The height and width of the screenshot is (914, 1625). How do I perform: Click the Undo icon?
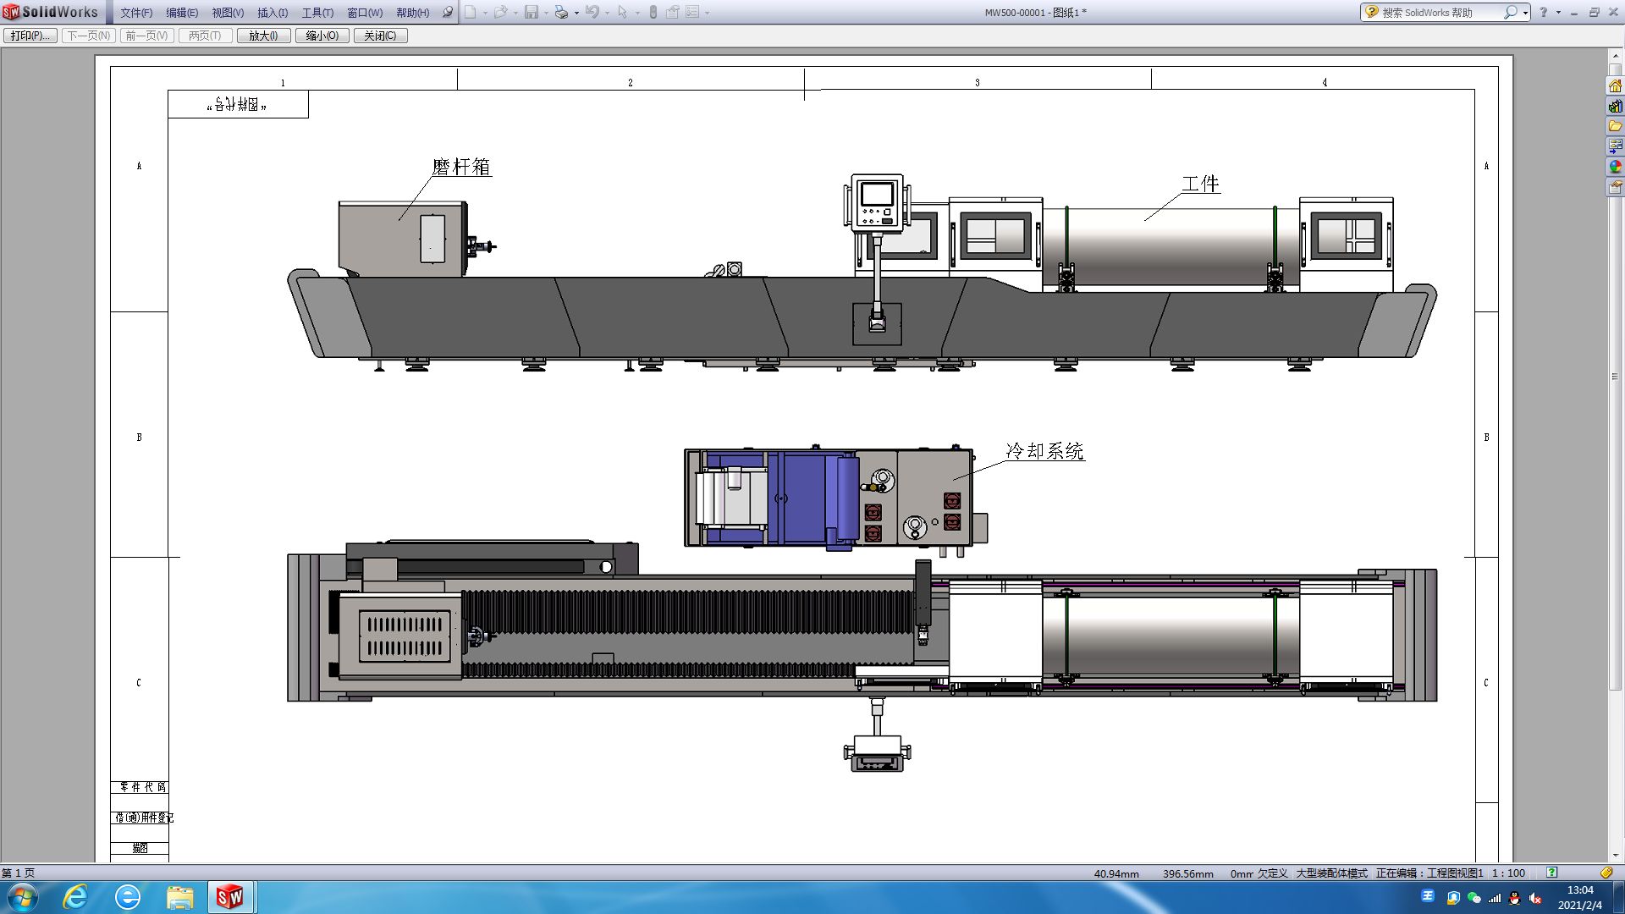click(x=592, y=12)
